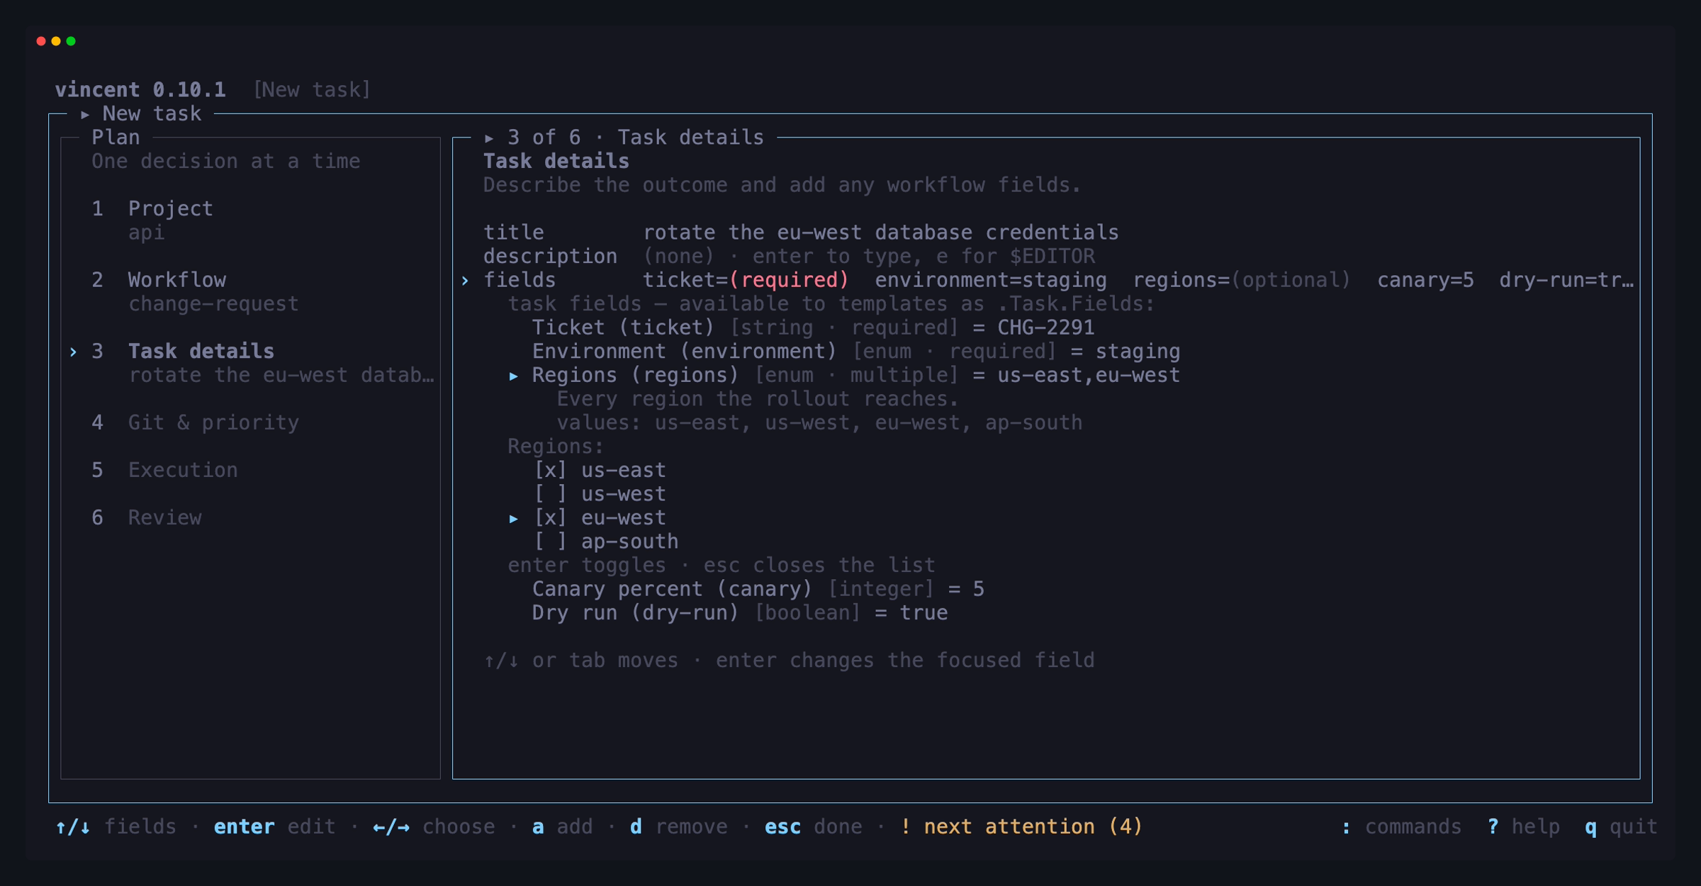Click the q quit entry

click(x=1621, y=827)
